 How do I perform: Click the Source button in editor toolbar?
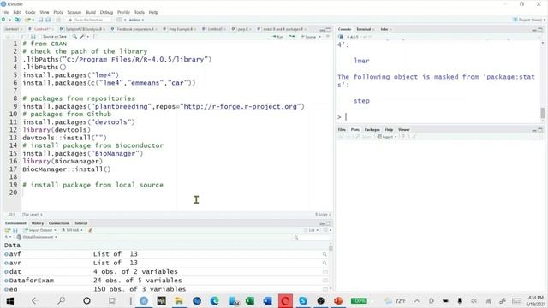(x=309, y=37)
